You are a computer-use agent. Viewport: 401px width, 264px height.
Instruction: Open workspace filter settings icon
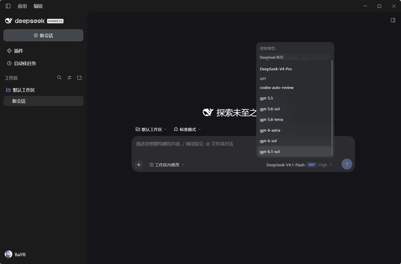pyautogui.click(x=69, y=78)
